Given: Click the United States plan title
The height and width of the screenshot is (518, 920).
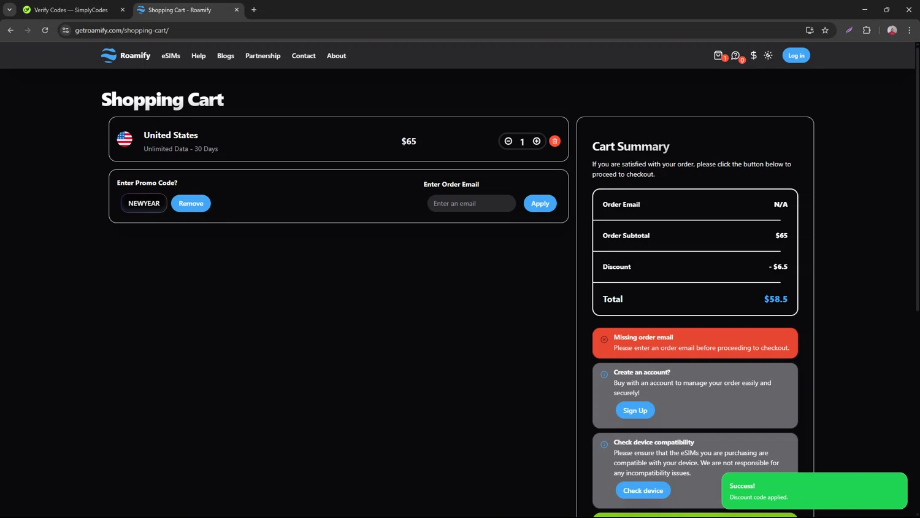Looking at the screenshot, I should (x=171, y=135).
